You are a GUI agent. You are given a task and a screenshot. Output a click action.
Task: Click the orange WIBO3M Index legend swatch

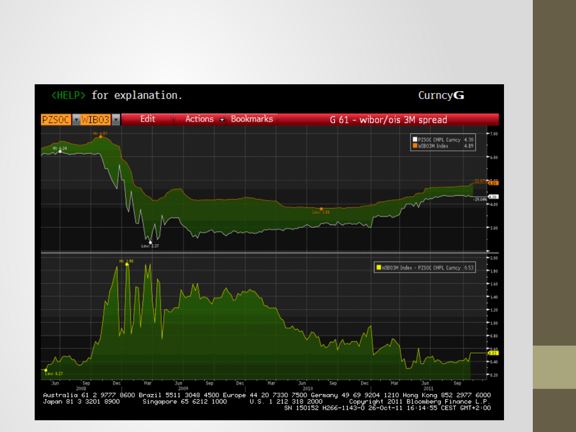tap(415, 146)
